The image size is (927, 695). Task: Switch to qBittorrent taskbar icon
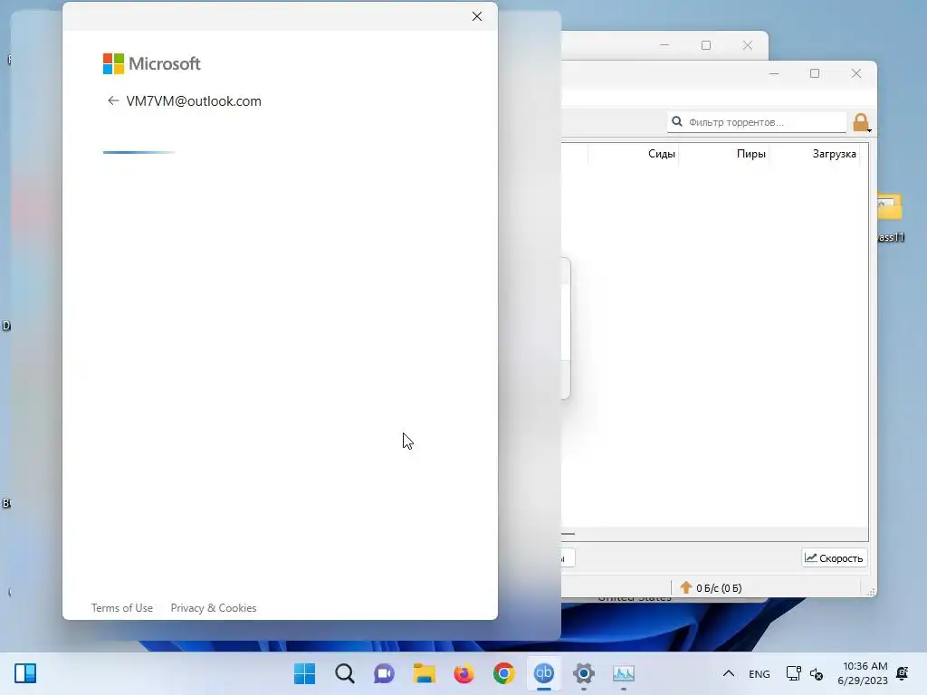click(x=544, y=673)
